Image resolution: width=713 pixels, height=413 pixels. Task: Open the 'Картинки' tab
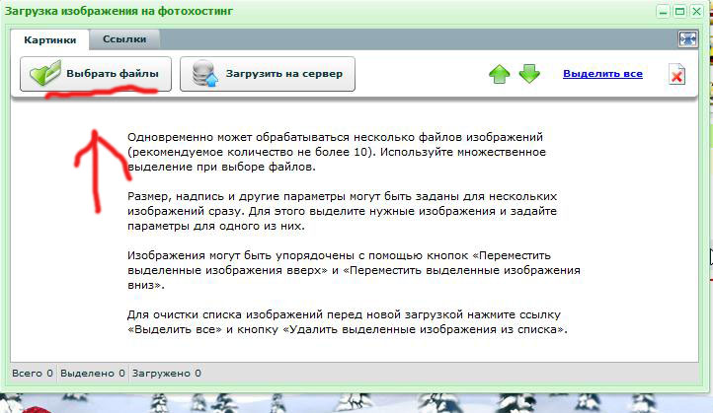[x=50, y=39]
